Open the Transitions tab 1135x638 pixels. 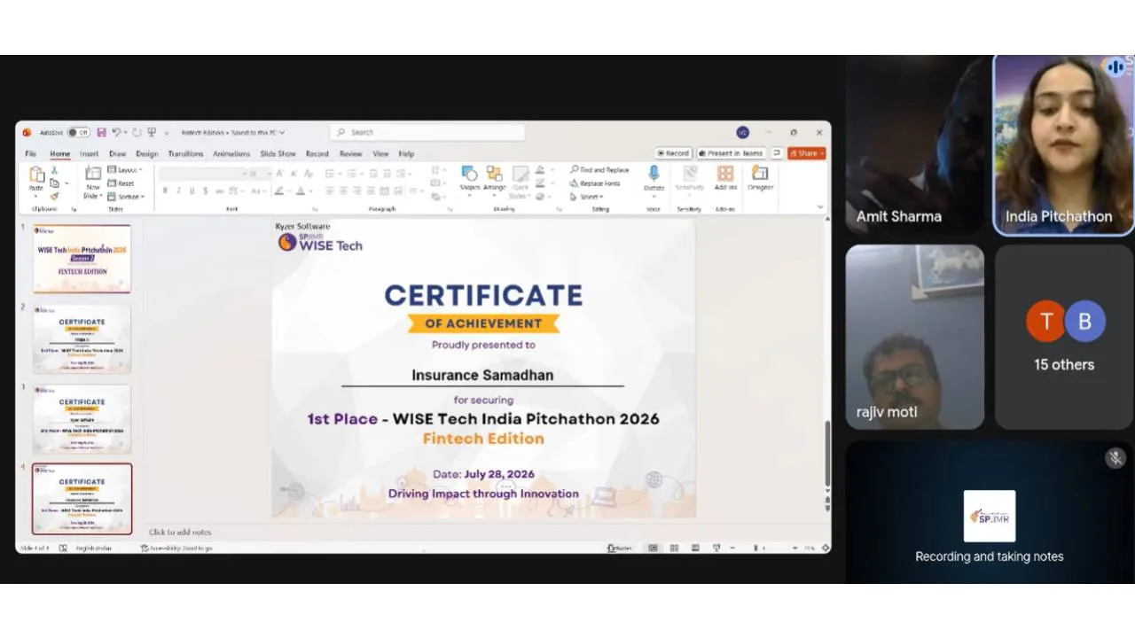[185, 153]
